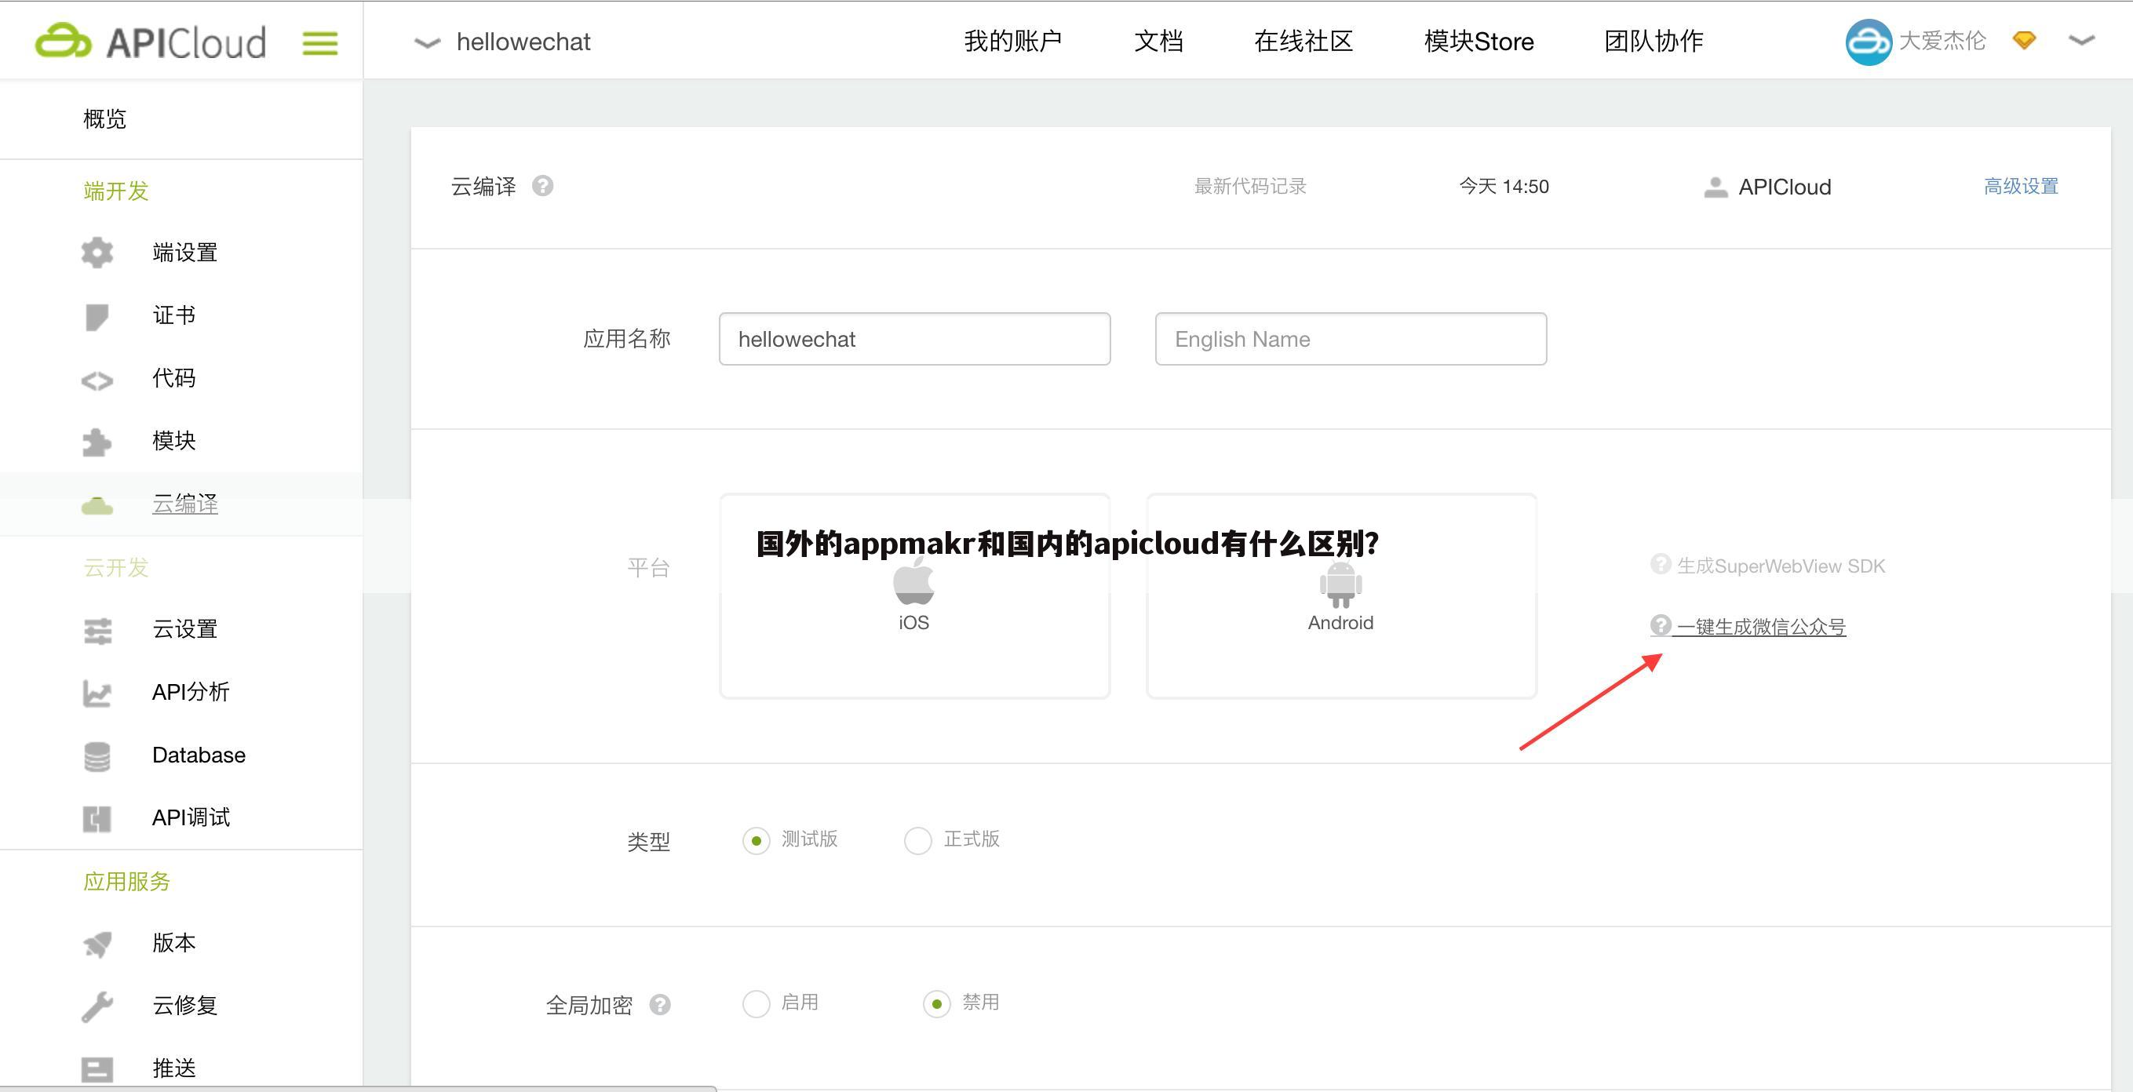2133x1092 pixels.
Task: Expand the hellowechat app switcher chevron
Action: point(426,43)
